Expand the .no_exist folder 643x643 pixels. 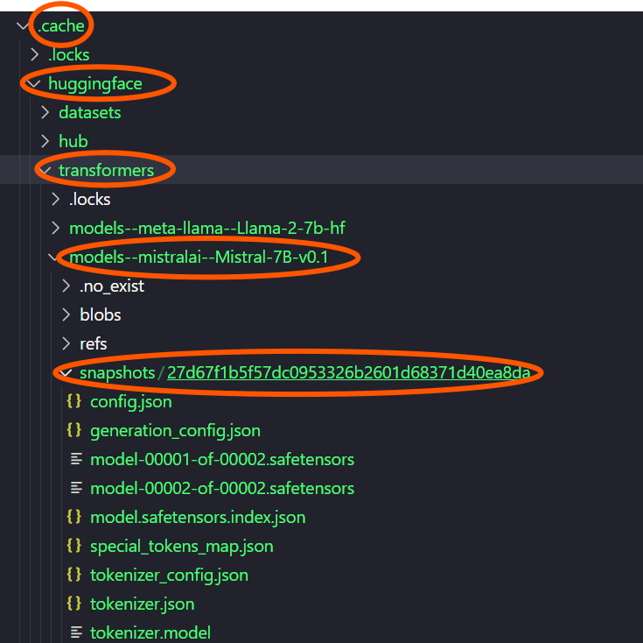click(x=66, y=286)
